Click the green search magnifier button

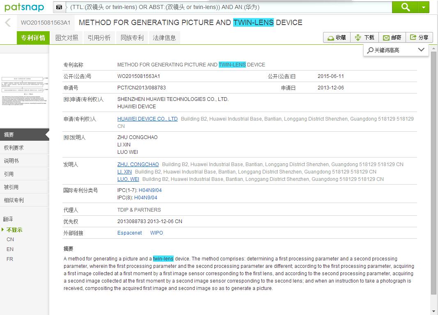point(405,7)
